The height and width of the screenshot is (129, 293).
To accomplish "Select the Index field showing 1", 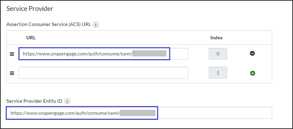I will pyautogui.click(x=218, y=73).
